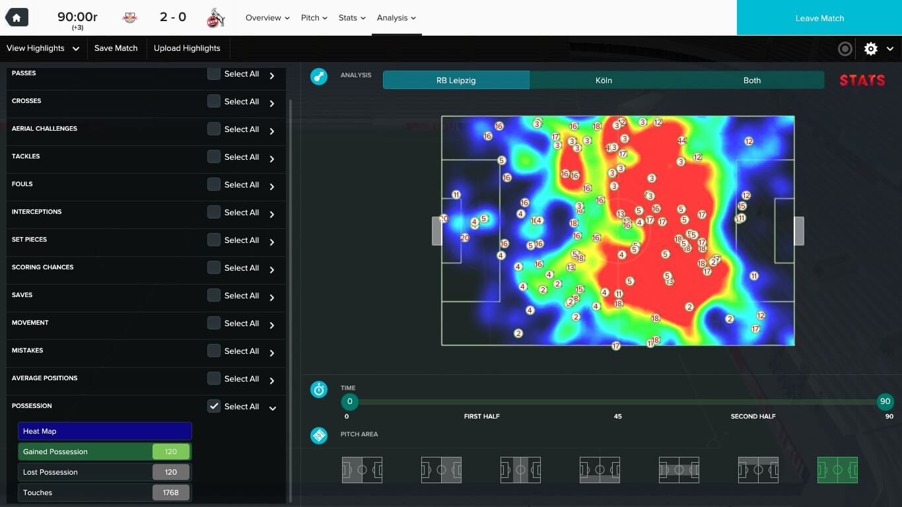Screen dimensions: 902x507
Task: Open the settings gear icon
Action: 871,49
